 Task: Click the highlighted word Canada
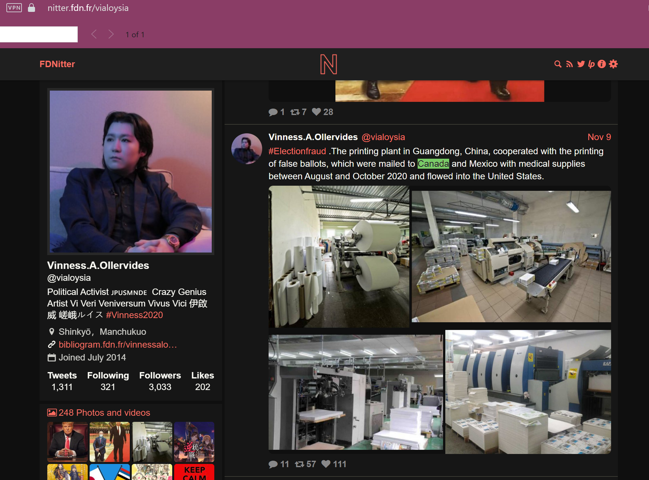(x=433, y=164)
